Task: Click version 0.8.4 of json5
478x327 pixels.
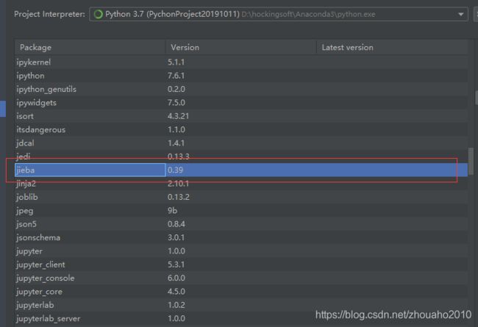Action: coord(176,224)
